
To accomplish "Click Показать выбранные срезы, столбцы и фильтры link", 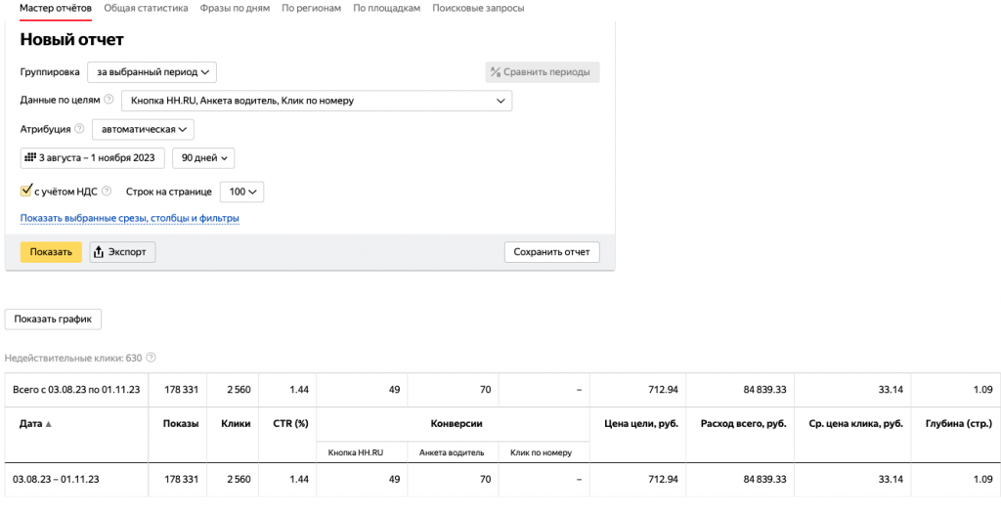I will coord(130,218).
